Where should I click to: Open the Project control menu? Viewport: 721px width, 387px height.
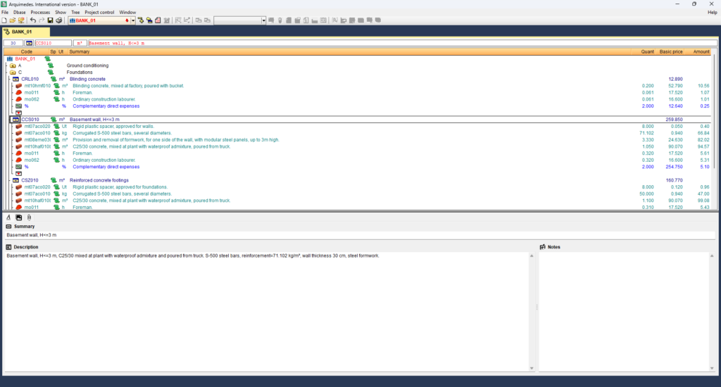coord(99,13)
